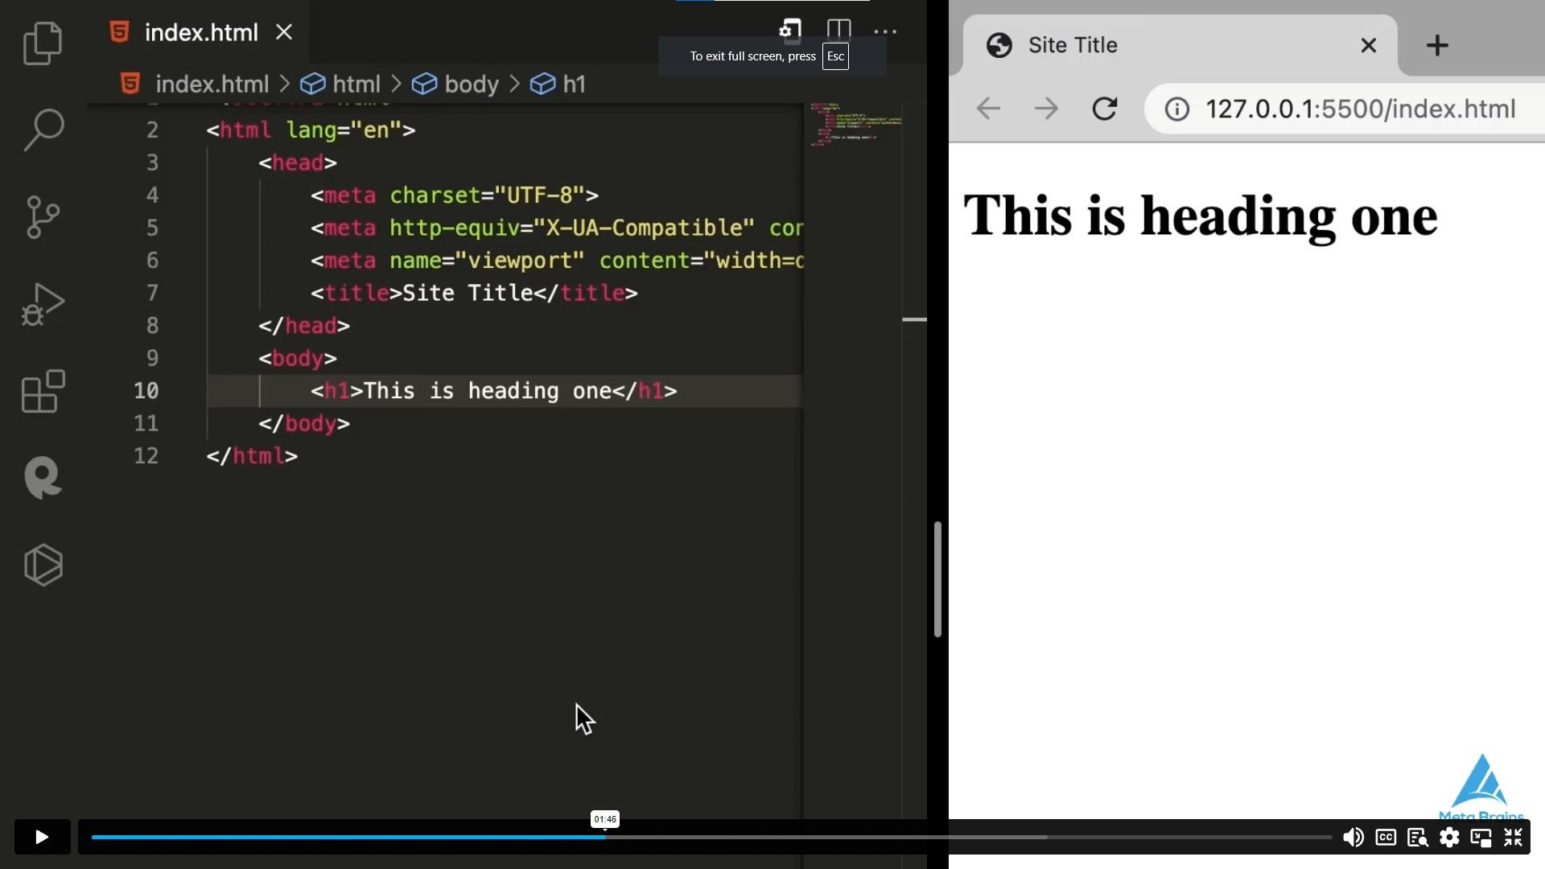The height and width of the screenshot is (869, 1545).
Task: Select the index.html editor tab
Action: [198, 32]
